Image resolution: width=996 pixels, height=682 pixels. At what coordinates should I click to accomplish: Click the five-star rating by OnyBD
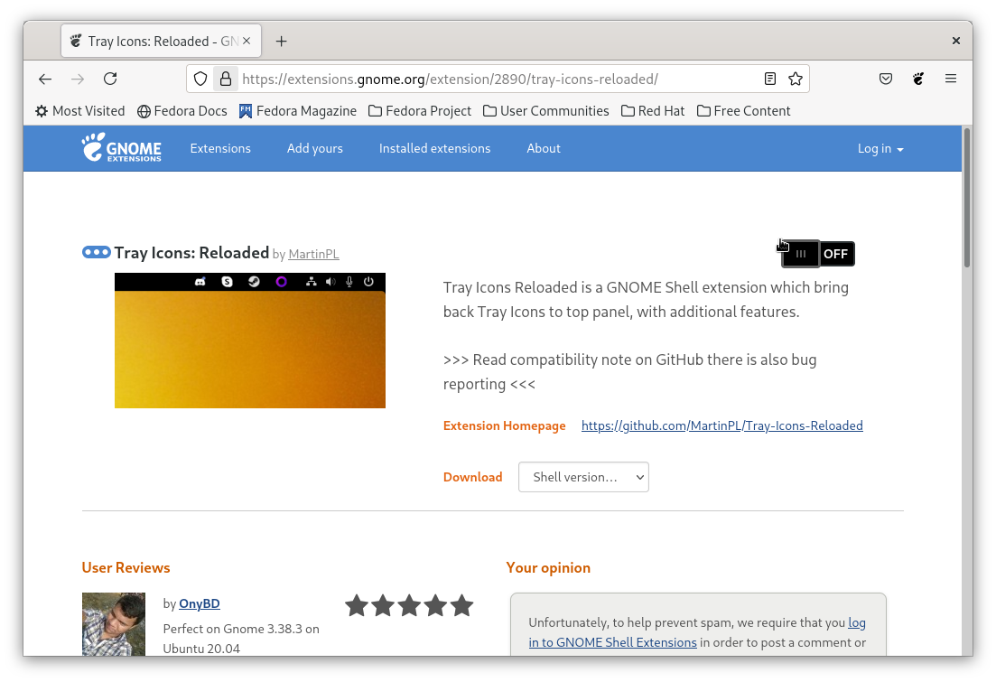coord(409,605)
